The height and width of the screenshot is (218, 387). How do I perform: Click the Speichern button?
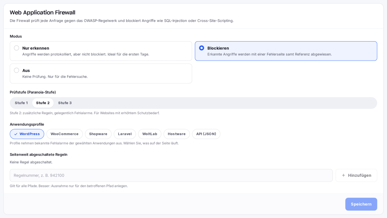pos(361,204)
